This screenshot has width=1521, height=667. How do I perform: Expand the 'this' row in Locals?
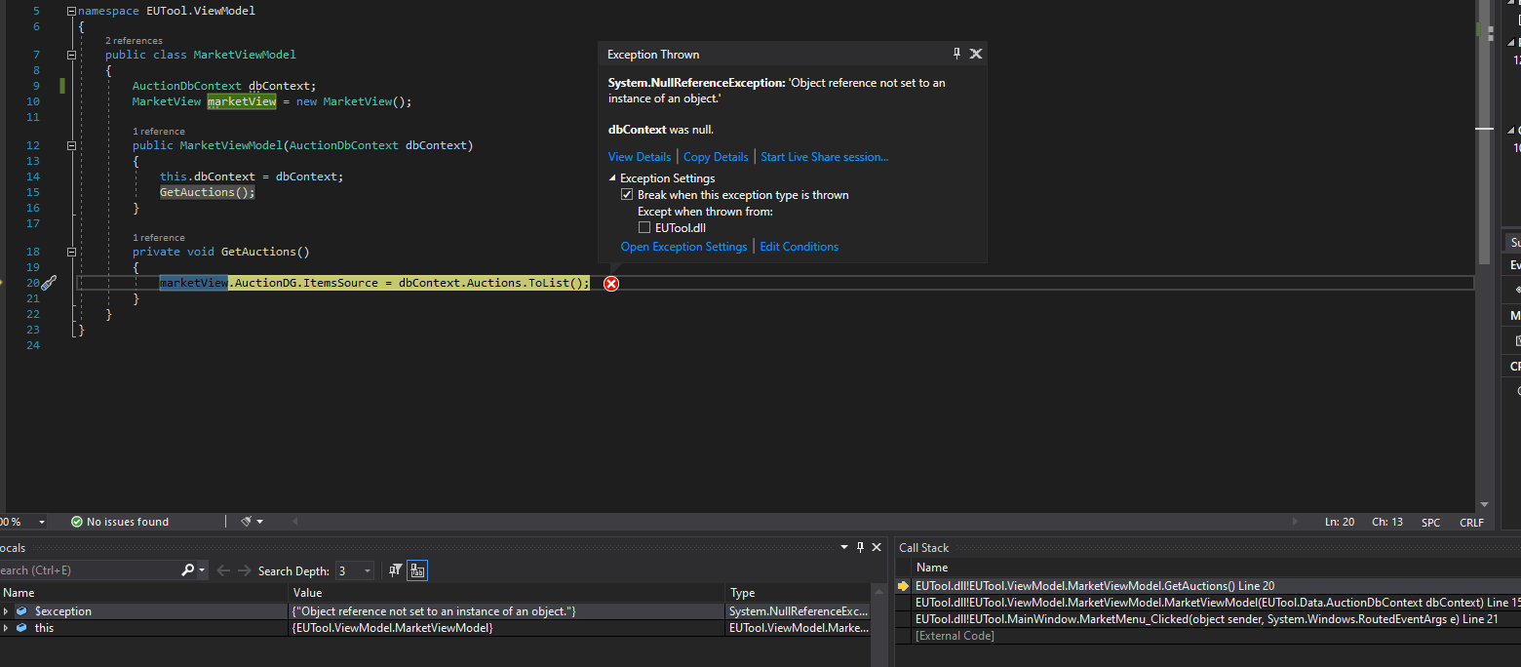point(6,628)
